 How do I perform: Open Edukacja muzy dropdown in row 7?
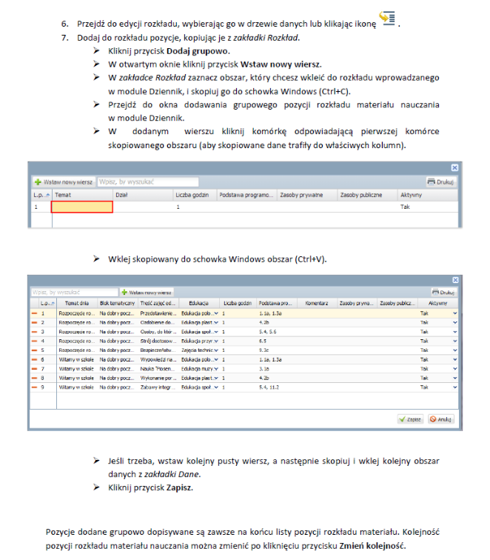point(216,369)
